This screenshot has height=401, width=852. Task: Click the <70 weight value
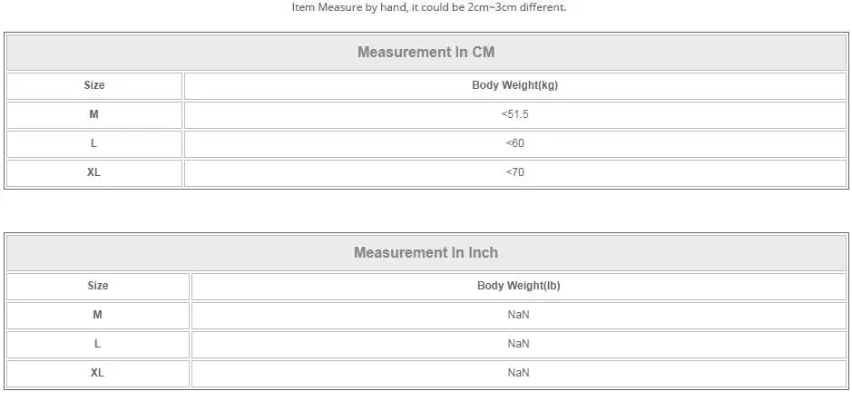coord(515,172)
